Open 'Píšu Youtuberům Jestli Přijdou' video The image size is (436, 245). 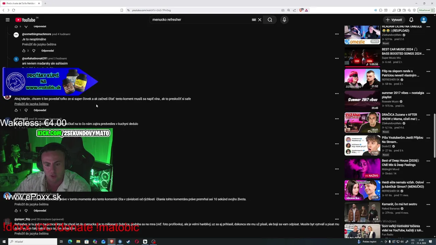coord(362,145)
